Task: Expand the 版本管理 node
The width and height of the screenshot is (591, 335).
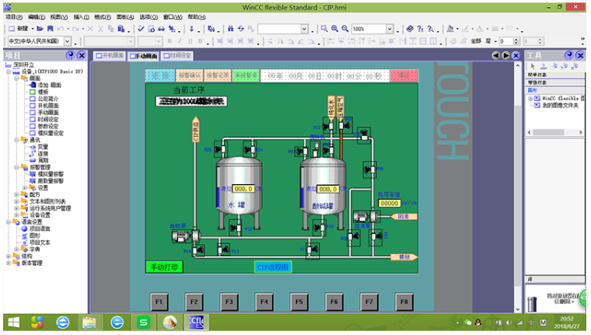Action: pos(9,263)
